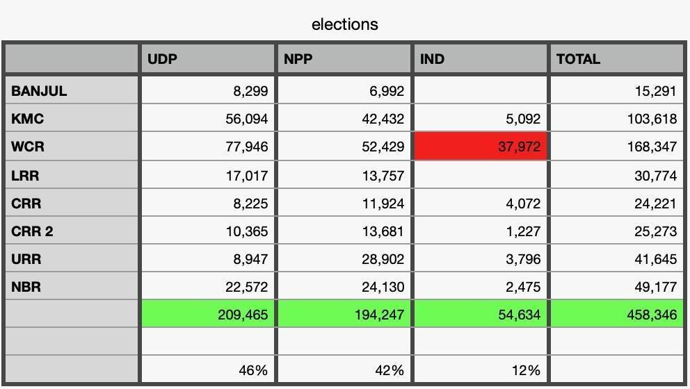Select the KMC row label cell
This screenshot has height=389, width=690.
[x=71, y=119]
